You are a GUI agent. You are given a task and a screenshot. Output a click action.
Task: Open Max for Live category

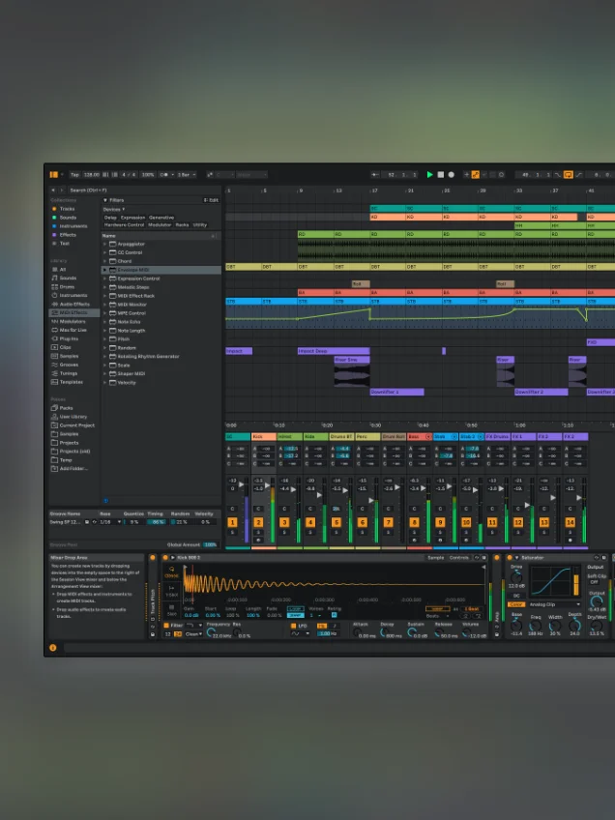(x=73, y=330)
